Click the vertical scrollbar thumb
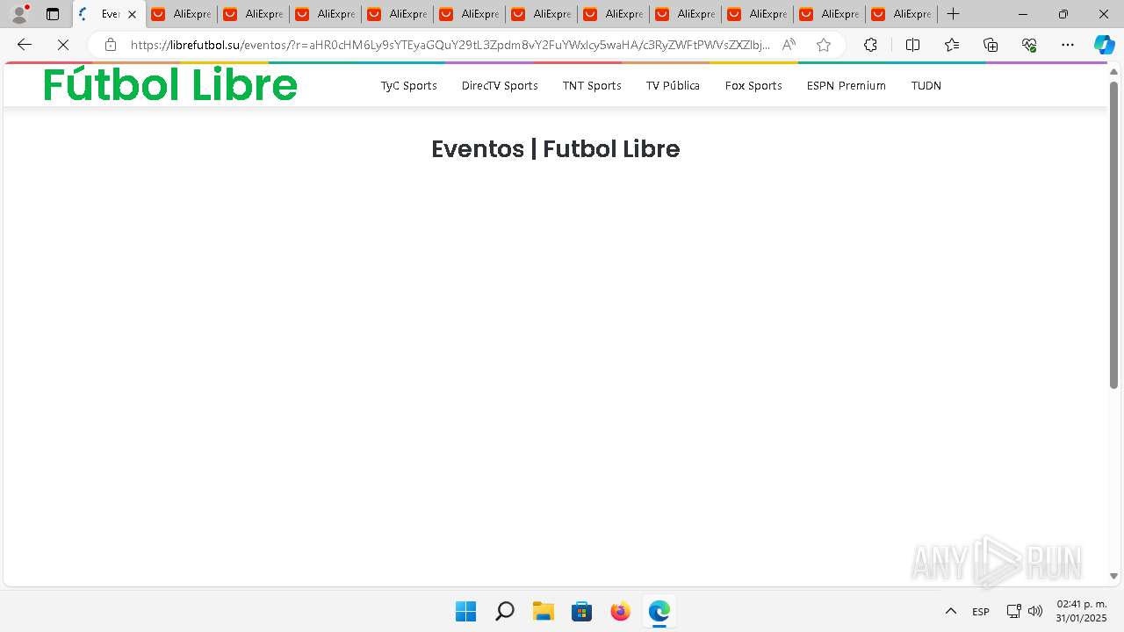The width and height of the screenshot is (1124, 632). tap(1113, 235)
